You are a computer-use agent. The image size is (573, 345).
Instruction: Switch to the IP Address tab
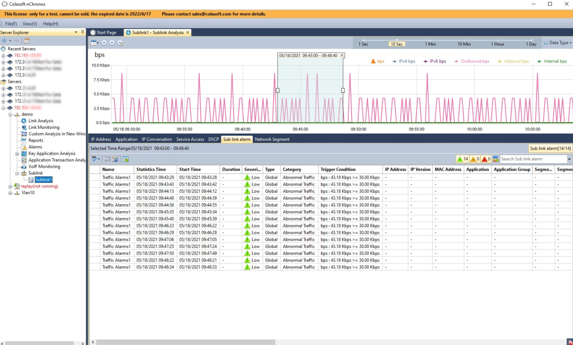coord(101,139)
